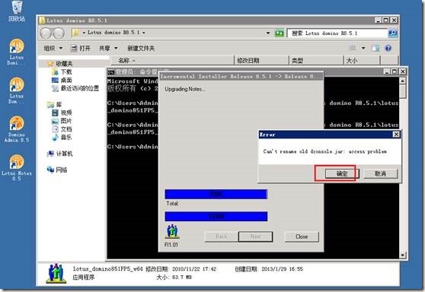Click Cancel (取消) in the Error dialog
This screenshot has width=425, height=292.
coord(380,173)
